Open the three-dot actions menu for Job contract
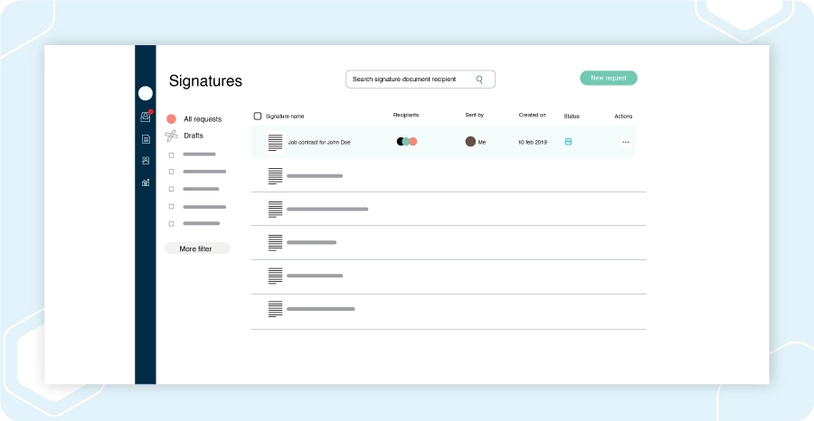The width and height of the screenshot is (814, 421). click(x=626, y=142)
